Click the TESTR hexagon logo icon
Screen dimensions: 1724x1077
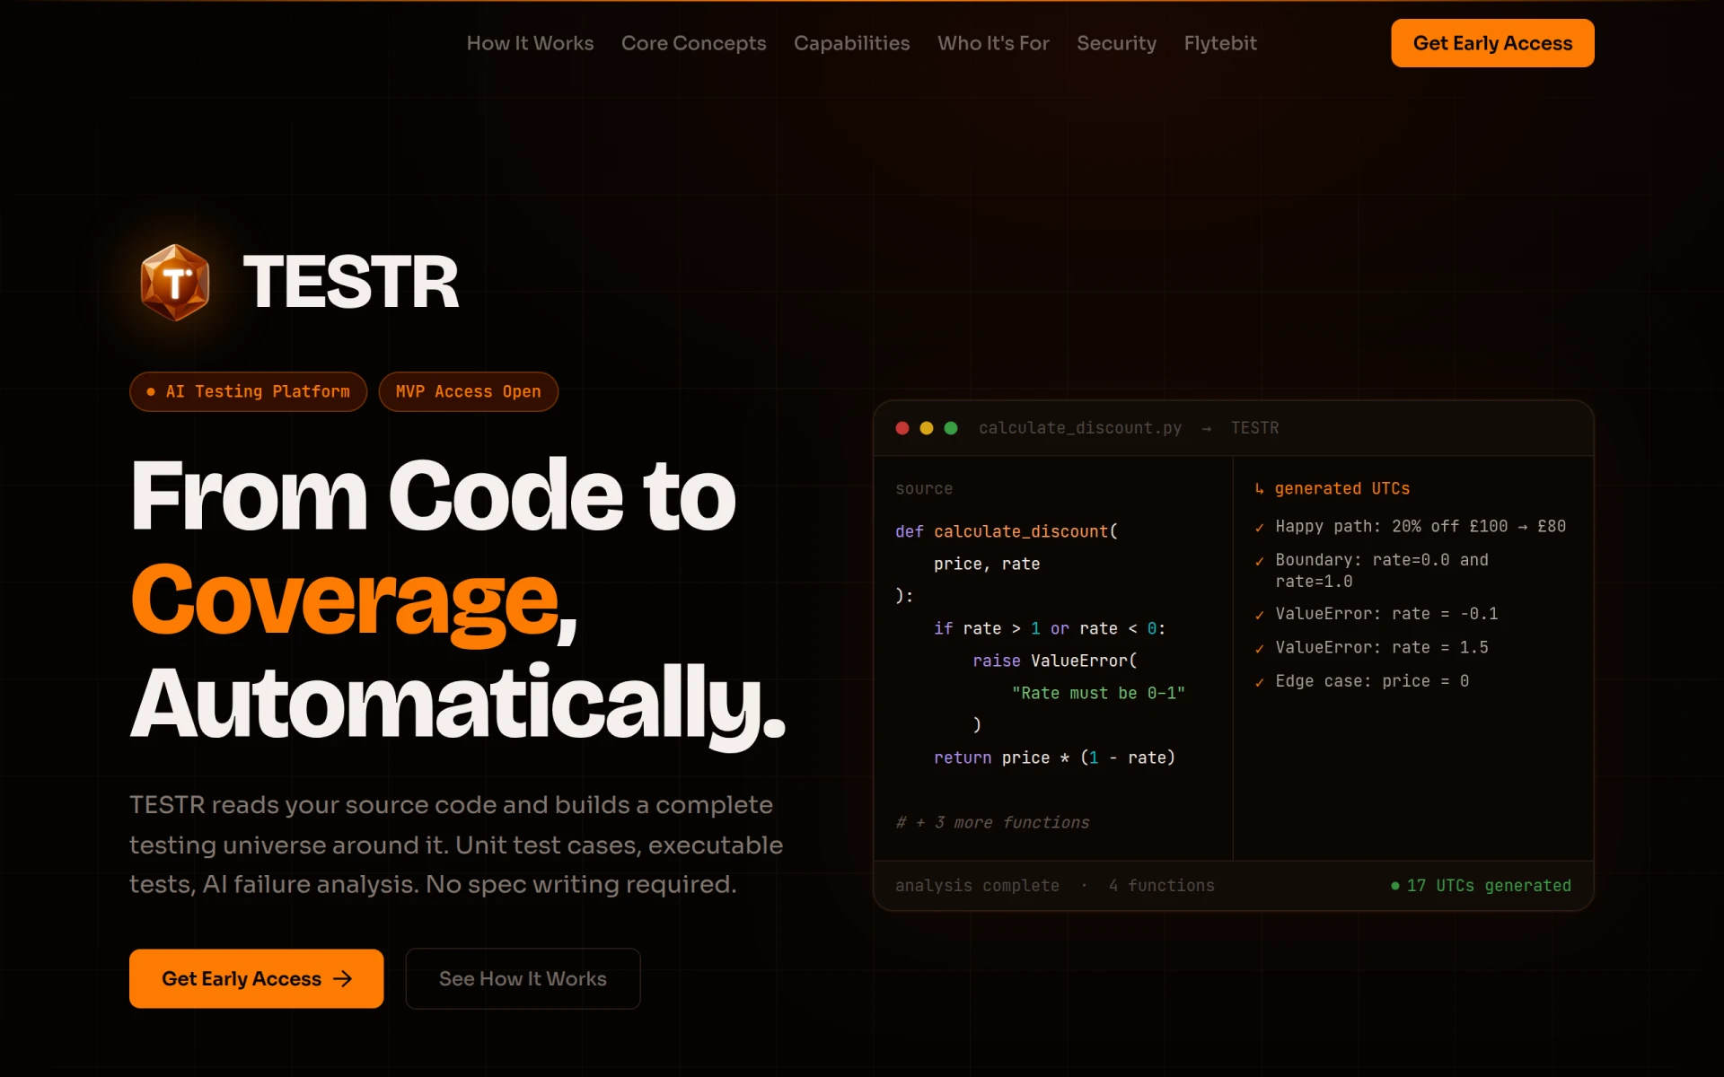tap(175, 283)
